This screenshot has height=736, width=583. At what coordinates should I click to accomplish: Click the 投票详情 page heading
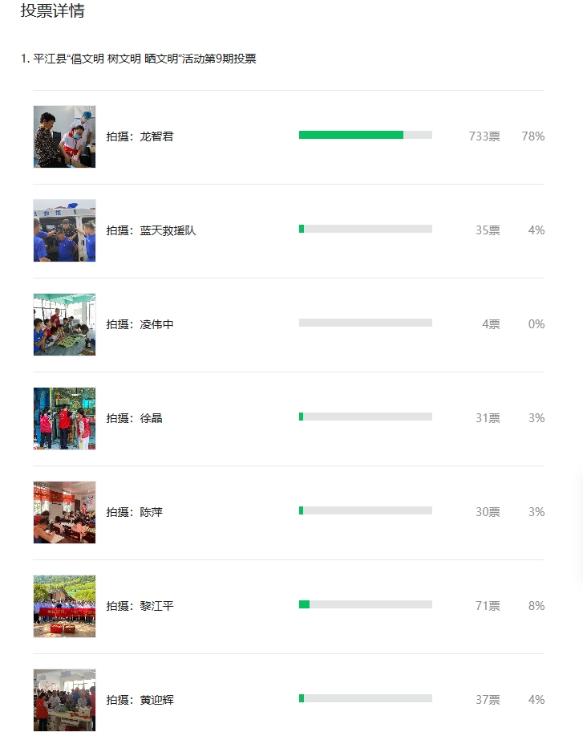pyautogui.click(x=53, y=10)
